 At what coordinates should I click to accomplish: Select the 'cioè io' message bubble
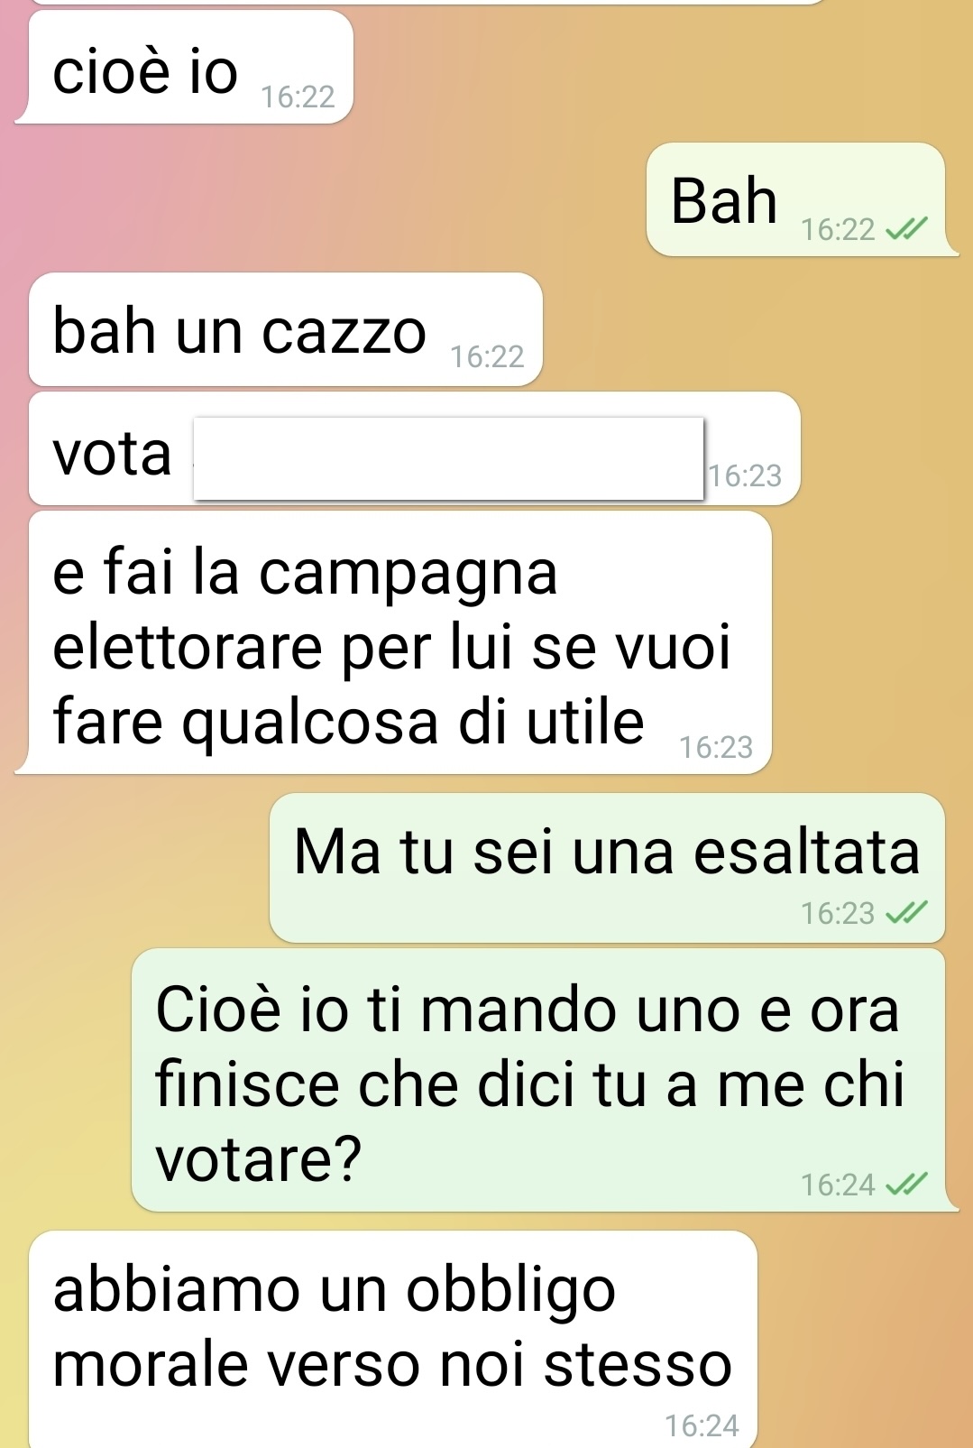pos(184,67)
